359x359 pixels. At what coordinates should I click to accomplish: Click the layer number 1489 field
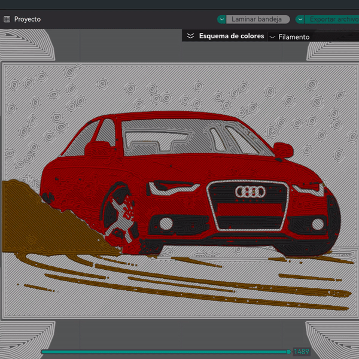[x=301, y=352]
